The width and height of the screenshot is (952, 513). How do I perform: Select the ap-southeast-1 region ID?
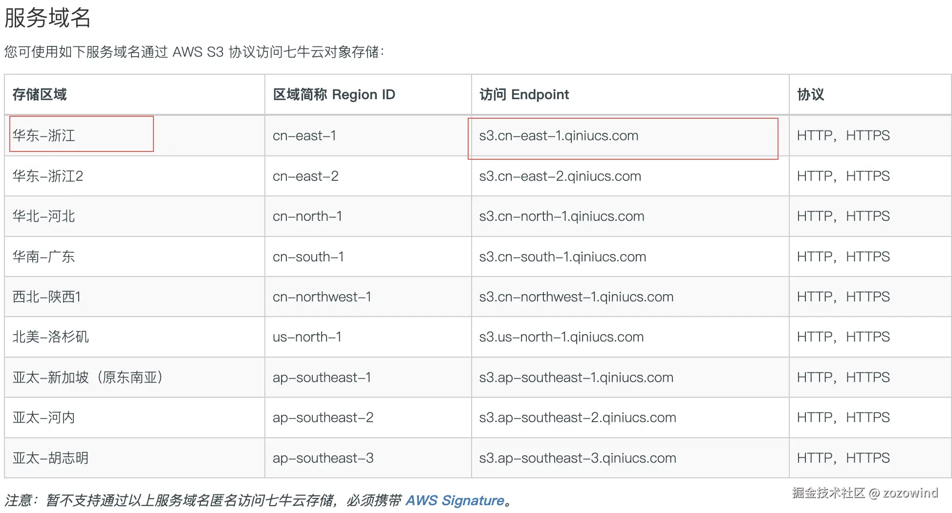(x=322, y=377)
